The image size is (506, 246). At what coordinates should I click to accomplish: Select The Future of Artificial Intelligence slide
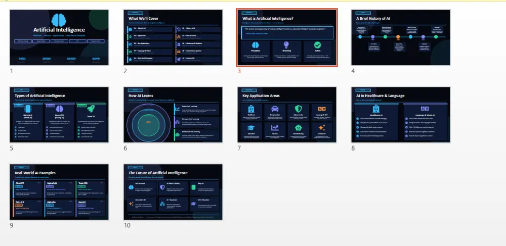point(173,192)
